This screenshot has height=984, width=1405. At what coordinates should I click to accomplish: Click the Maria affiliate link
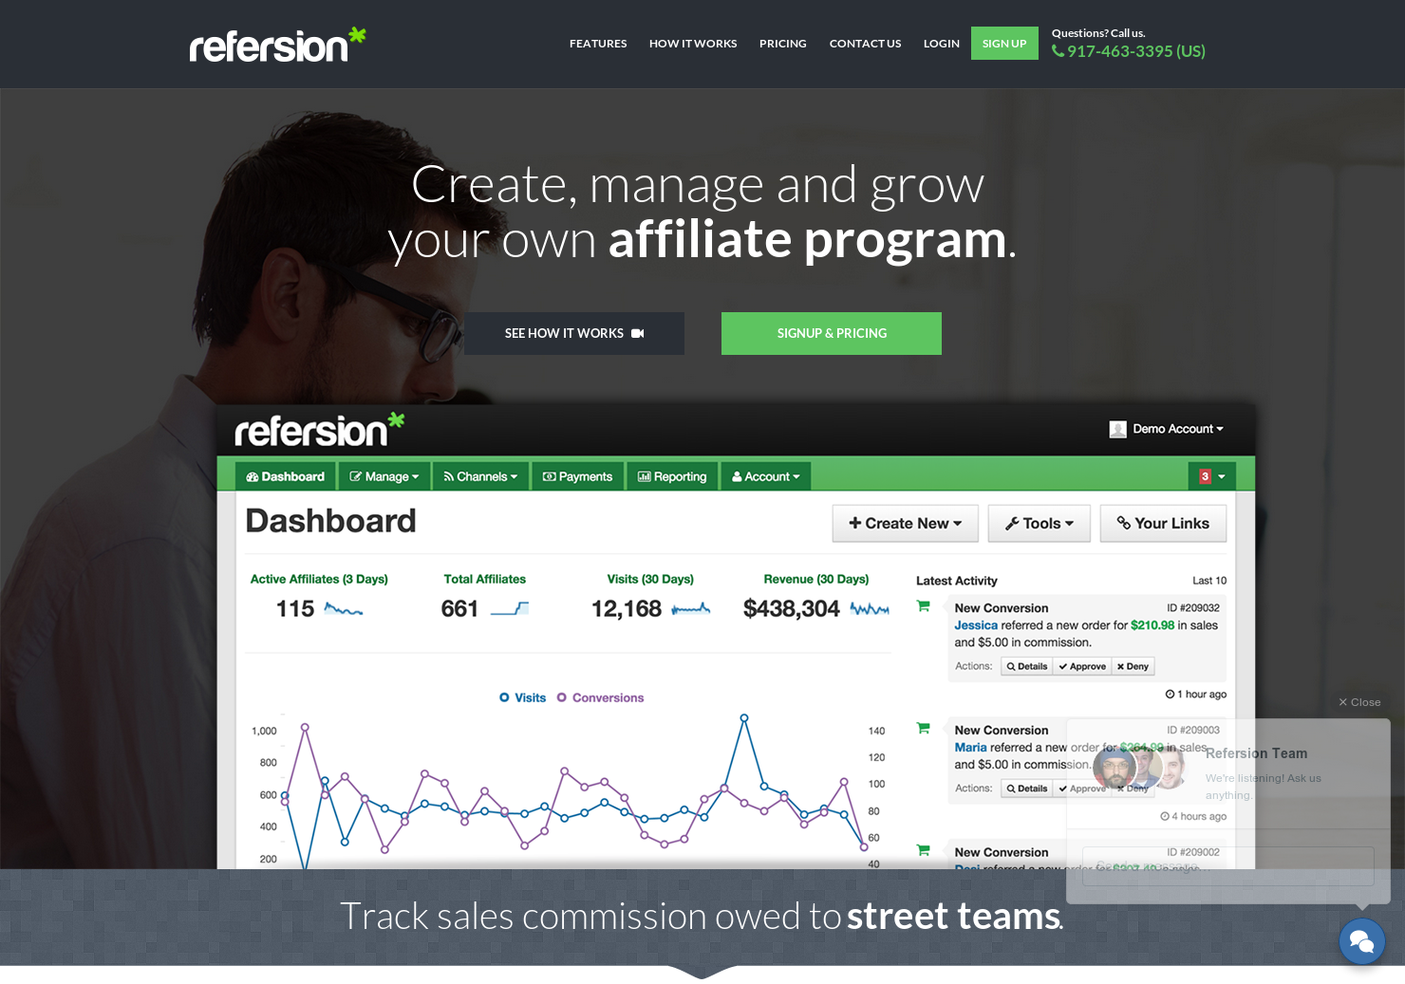pos(970,748)
